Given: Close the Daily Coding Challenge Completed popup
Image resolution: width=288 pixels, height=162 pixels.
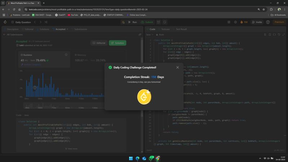Looking at the screenshot, I should [177, 67].
